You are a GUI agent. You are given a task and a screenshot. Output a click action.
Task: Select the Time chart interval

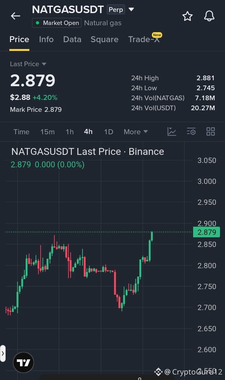[21, 132]
